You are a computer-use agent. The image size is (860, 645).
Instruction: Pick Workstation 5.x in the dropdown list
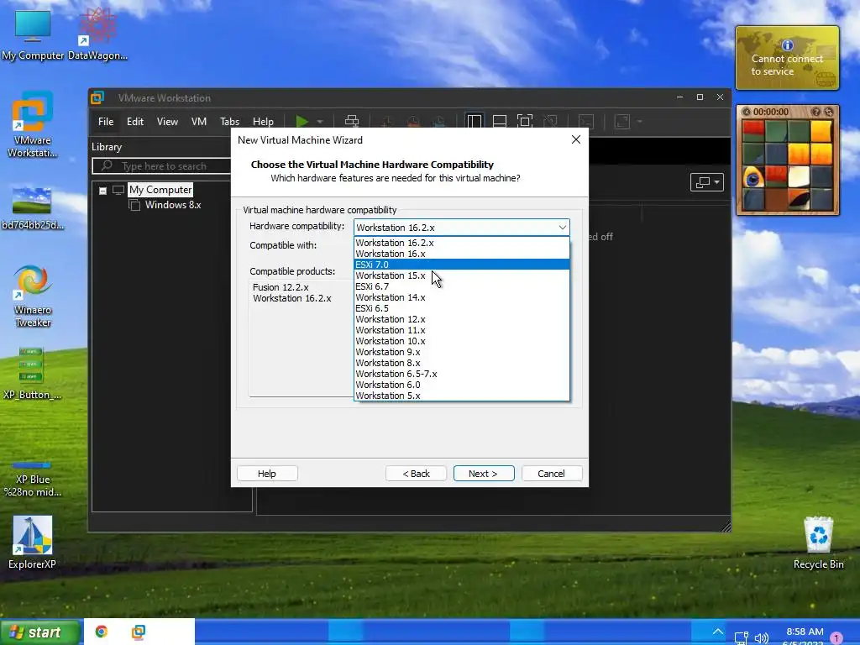click(x=462, y=396)
